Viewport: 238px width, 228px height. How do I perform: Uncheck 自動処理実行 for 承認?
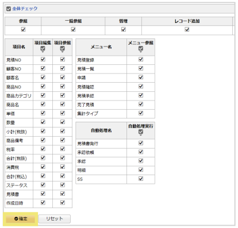pos(141,161)
